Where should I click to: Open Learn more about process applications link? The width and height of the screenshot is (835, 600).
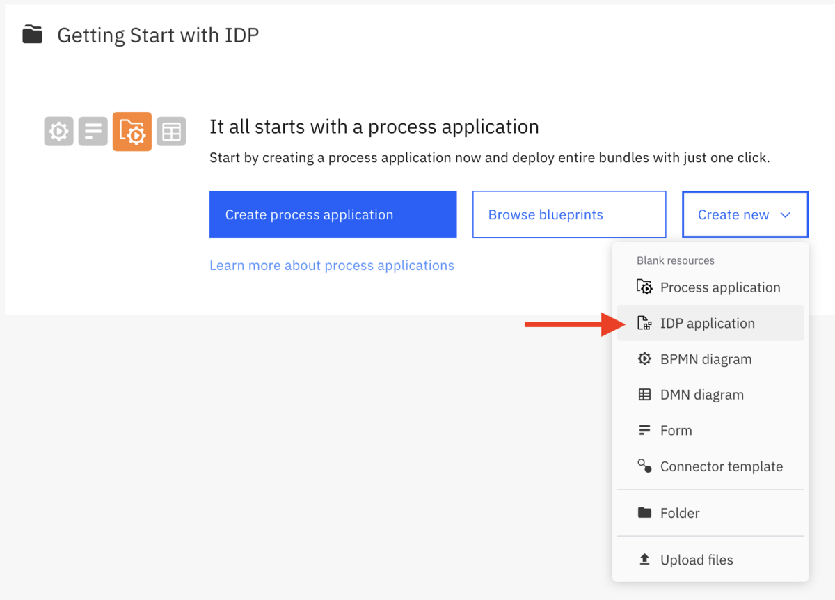point(332,265)
